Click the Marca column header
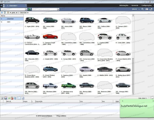Image resolution: width=154 pixels, height=120 pixels. pyautogui.click(x=12, y=16)
